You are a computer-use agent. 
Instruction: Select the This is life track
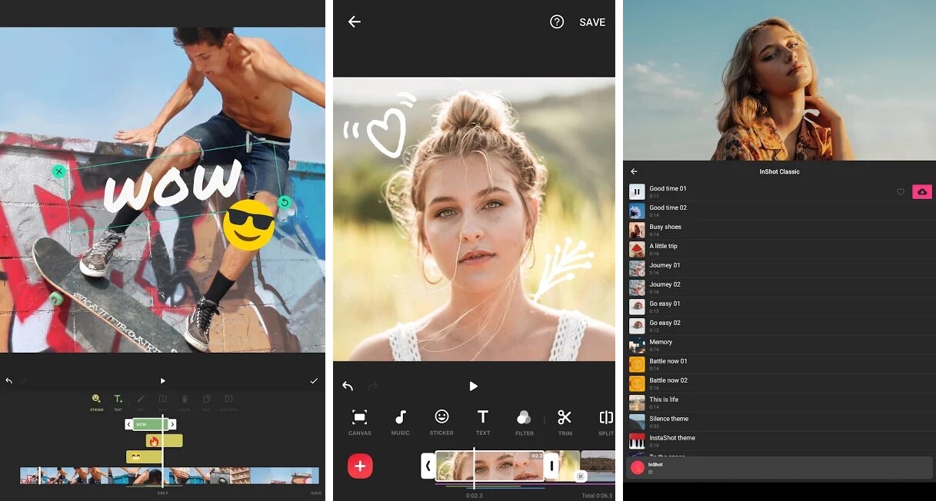pyautogui.click(x=781, y=403)
